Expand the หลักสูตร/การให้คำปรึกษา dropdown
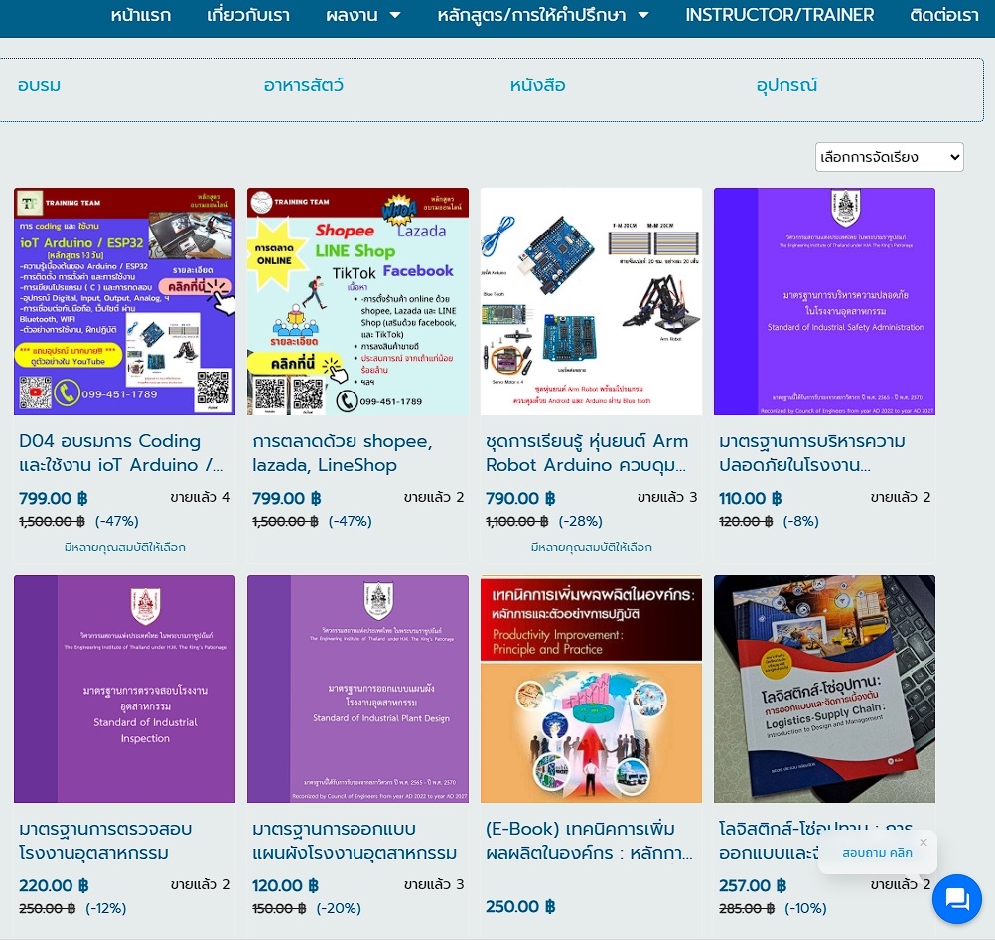The image size is (995, 940). pos(544,15)
